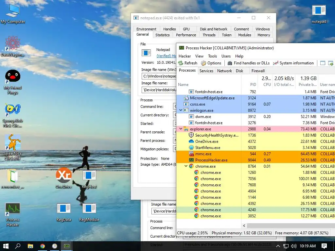Open File Explorer from taskbar

[x=30, y=246]
